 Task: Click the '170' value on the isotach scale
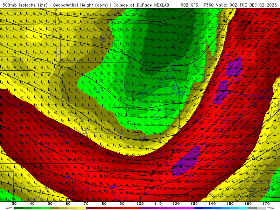[x=266, y=204]
